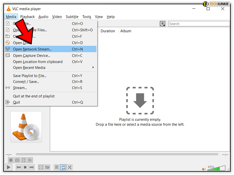The image size is (234, 175).
Task: Choose Quit from Media menu
Action: pyautogui.click(x=51, y=102)
